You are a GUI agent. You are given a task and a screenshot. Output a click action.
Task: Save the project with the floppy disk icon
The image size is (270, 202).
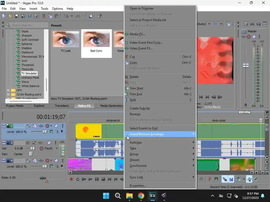pyautogui.click(x=17, y=16)
